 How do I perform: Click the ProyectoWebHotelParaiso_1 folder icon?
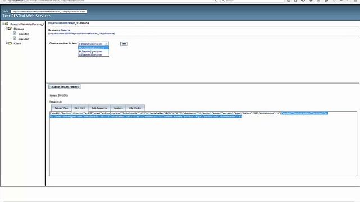tap(7, 24)
